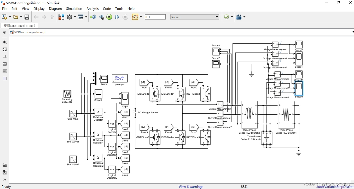
Task: Click the Stop simulation button
Action: point(125,17)
